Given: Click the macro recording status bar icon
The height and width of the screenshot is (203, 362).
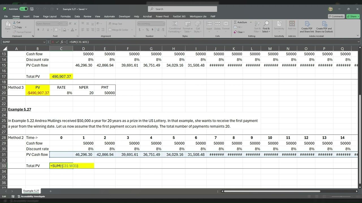Looking at the screenshot, I should [13, 197].
